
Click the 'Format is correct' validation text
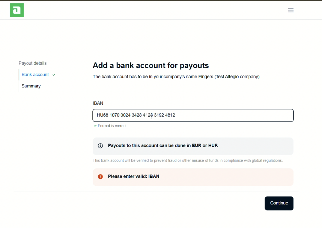(112, 126)
